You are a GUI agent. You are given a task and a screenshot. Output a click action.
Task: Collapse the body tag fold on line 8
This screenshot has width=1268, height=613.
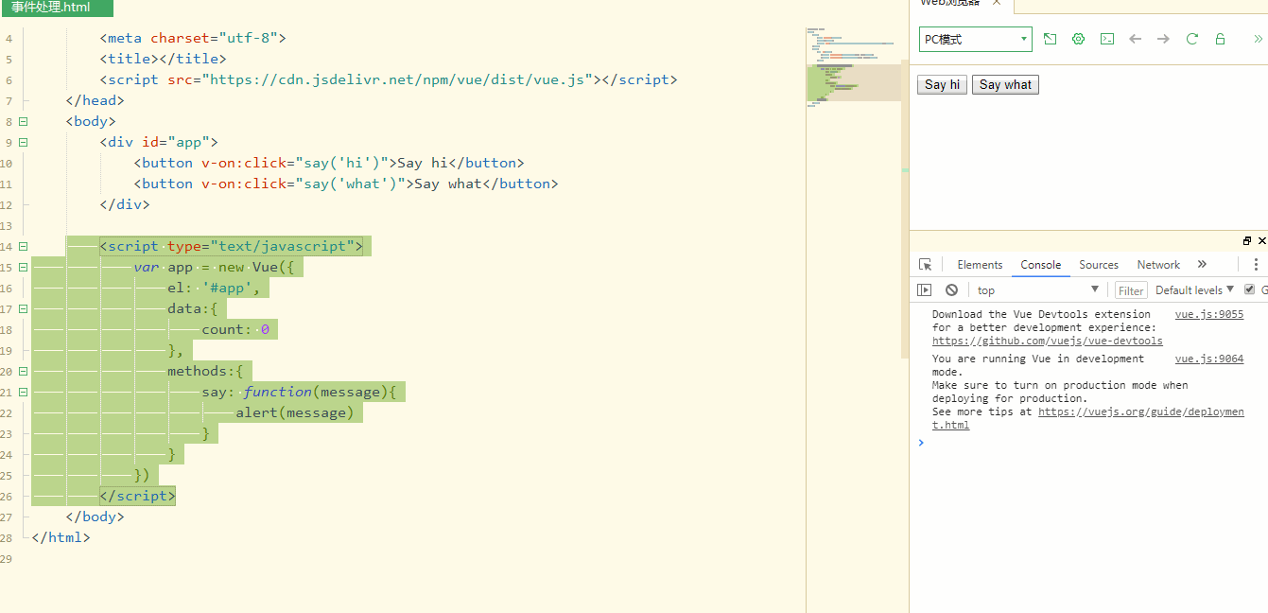[x=23, y=122]
